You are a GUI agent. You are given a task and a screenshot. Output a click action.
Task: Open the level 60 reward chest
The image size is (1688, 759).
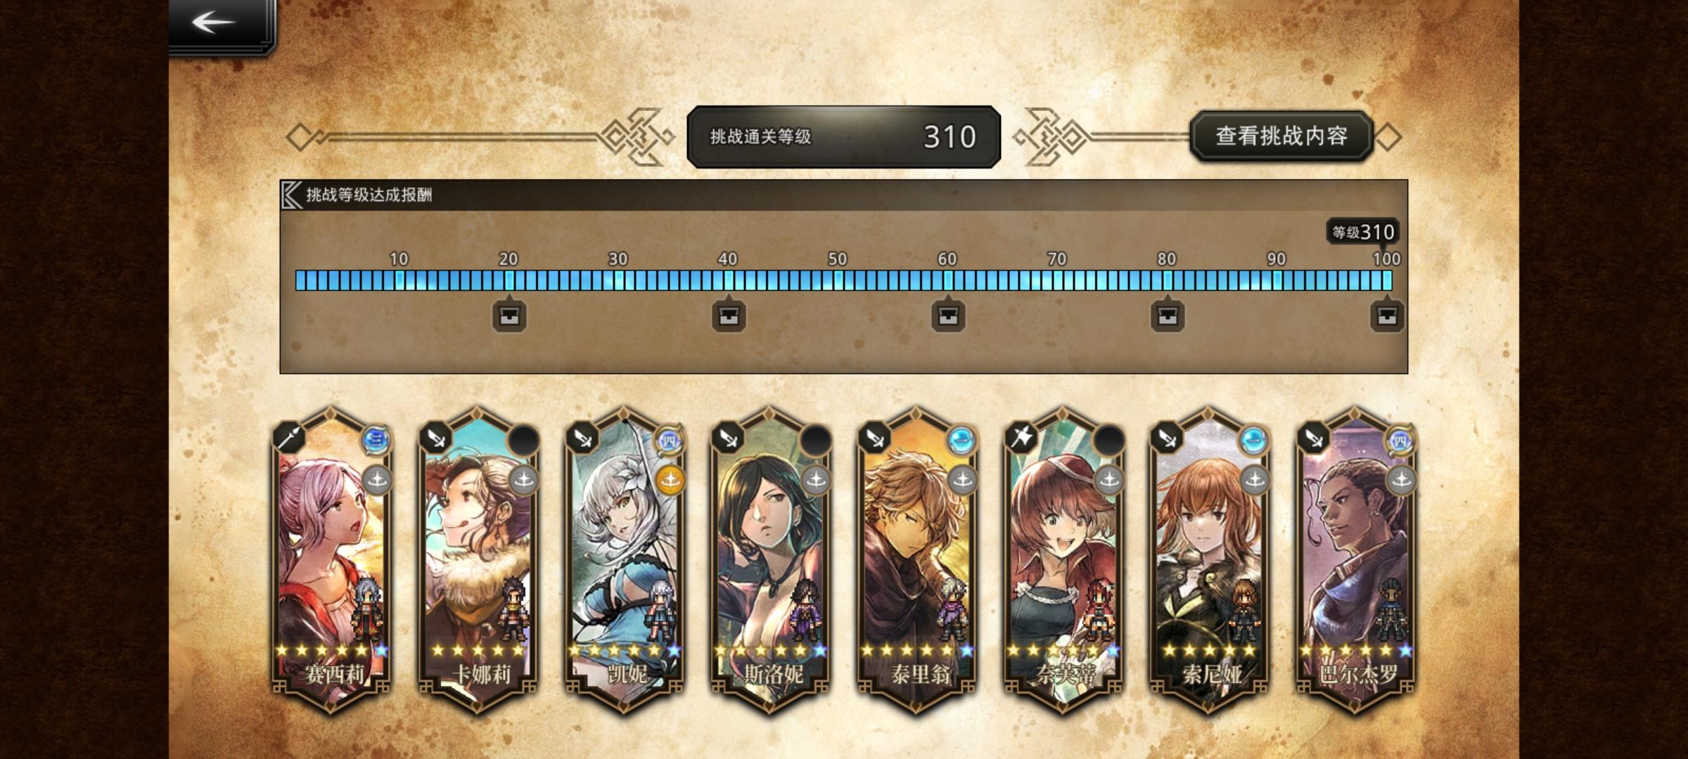[x=948, y=316]
